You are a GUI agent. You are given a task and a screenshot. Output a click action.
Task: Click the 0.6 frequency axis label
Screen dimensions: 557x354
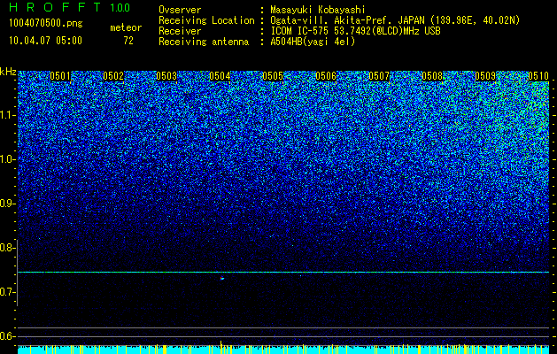pyautogui.click(x=8, y=336)
